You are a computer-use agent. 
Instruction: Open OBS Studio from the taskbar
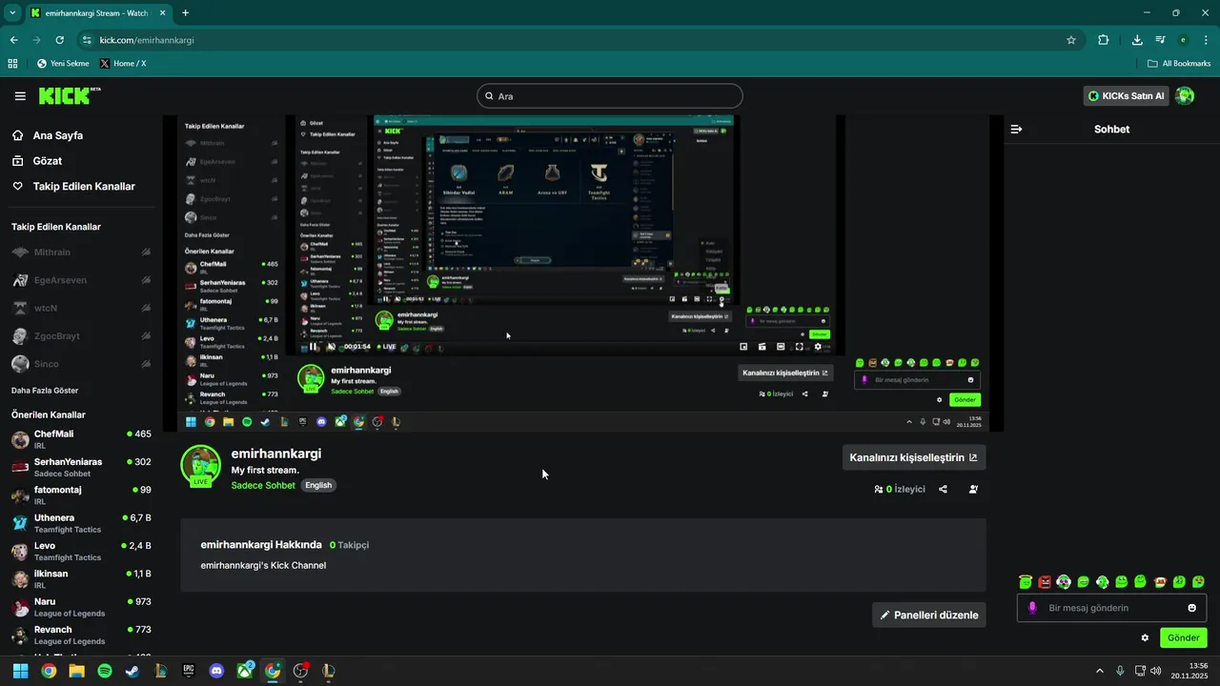coord(301,671)
